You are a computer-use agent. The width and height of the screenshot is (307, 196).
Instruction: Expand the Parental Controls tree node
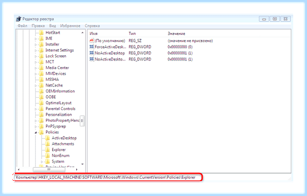click(36, 109)
